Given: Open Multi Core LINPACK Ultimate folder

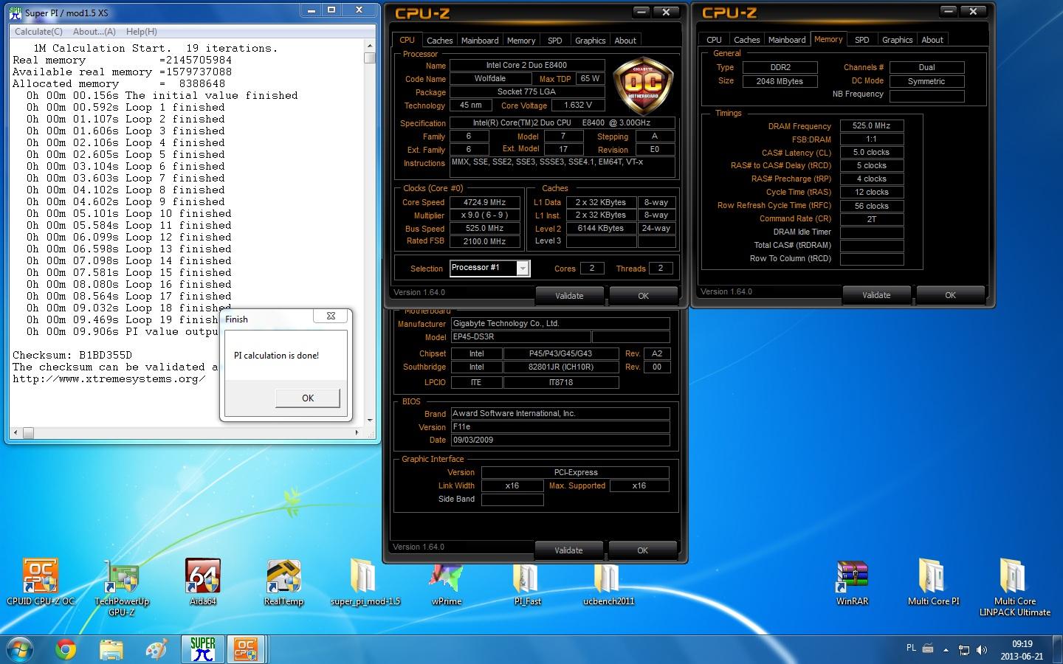Looking at the screenshot, I should coord(1015,587).
